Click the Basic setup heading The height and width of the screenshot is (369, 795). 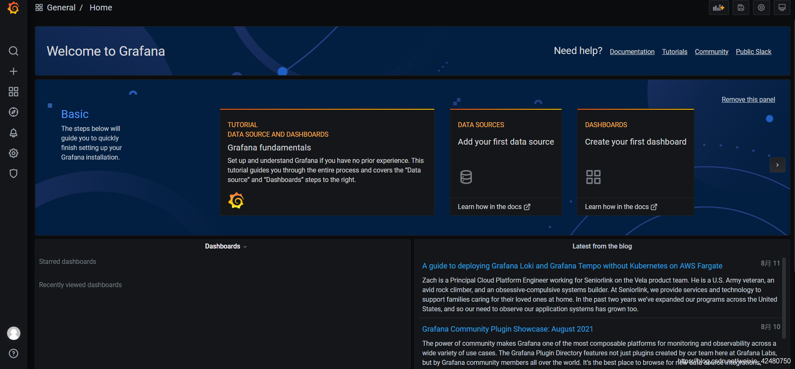tap(75, 114)
